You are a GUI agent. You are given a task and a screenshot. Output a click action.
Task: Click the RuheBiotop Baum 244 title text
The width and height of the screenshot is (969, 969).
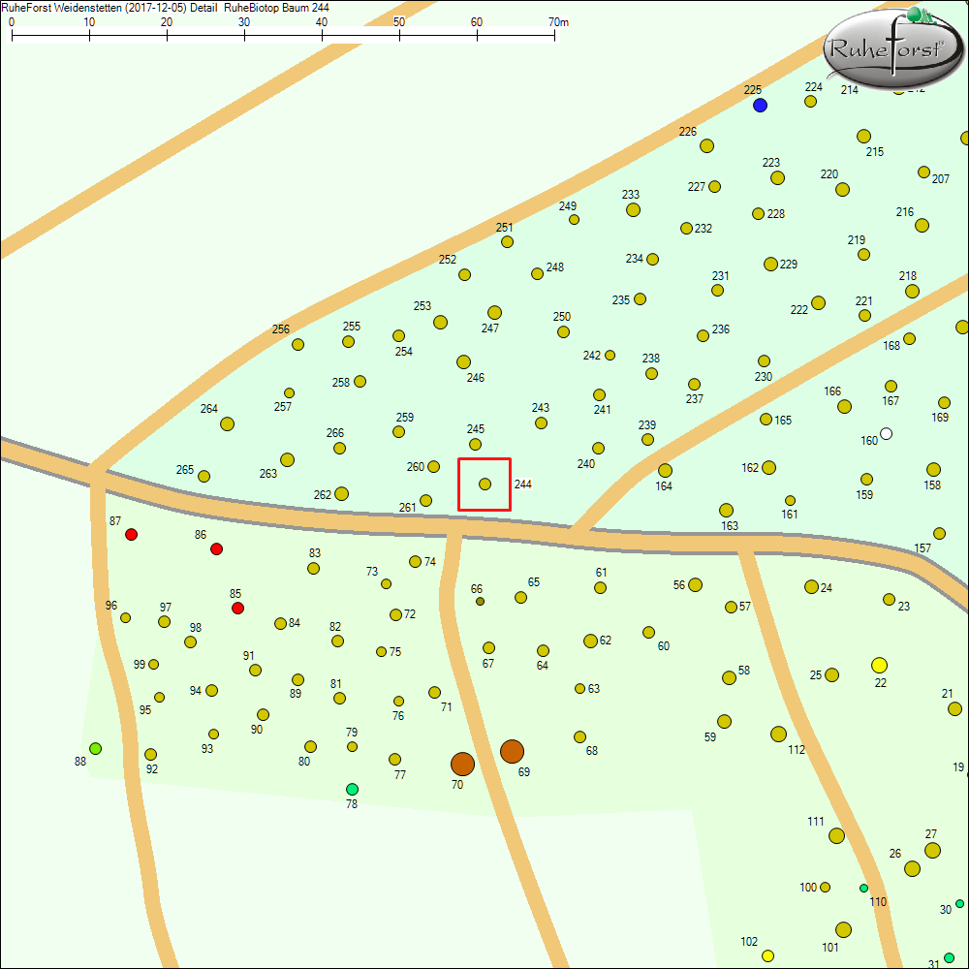pyautogui.click(x=278, y=6)
